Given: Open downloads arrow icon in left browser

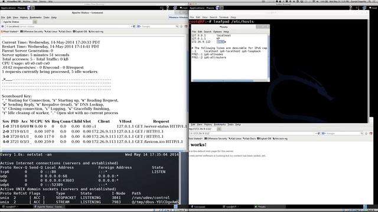Looking at the screenshot, I should pyautogui.click(x=181, y=26).
